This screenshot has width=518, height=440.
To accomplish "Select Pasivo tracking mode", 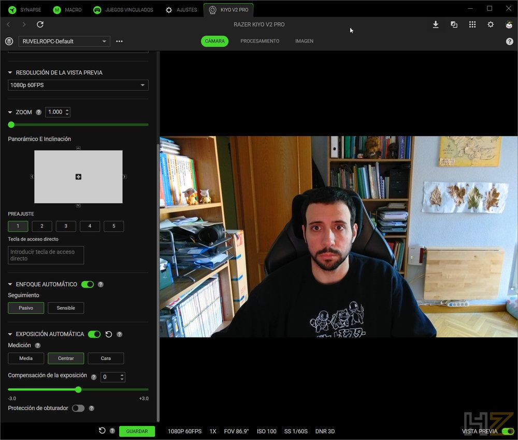I will click(x=26, y=308).
